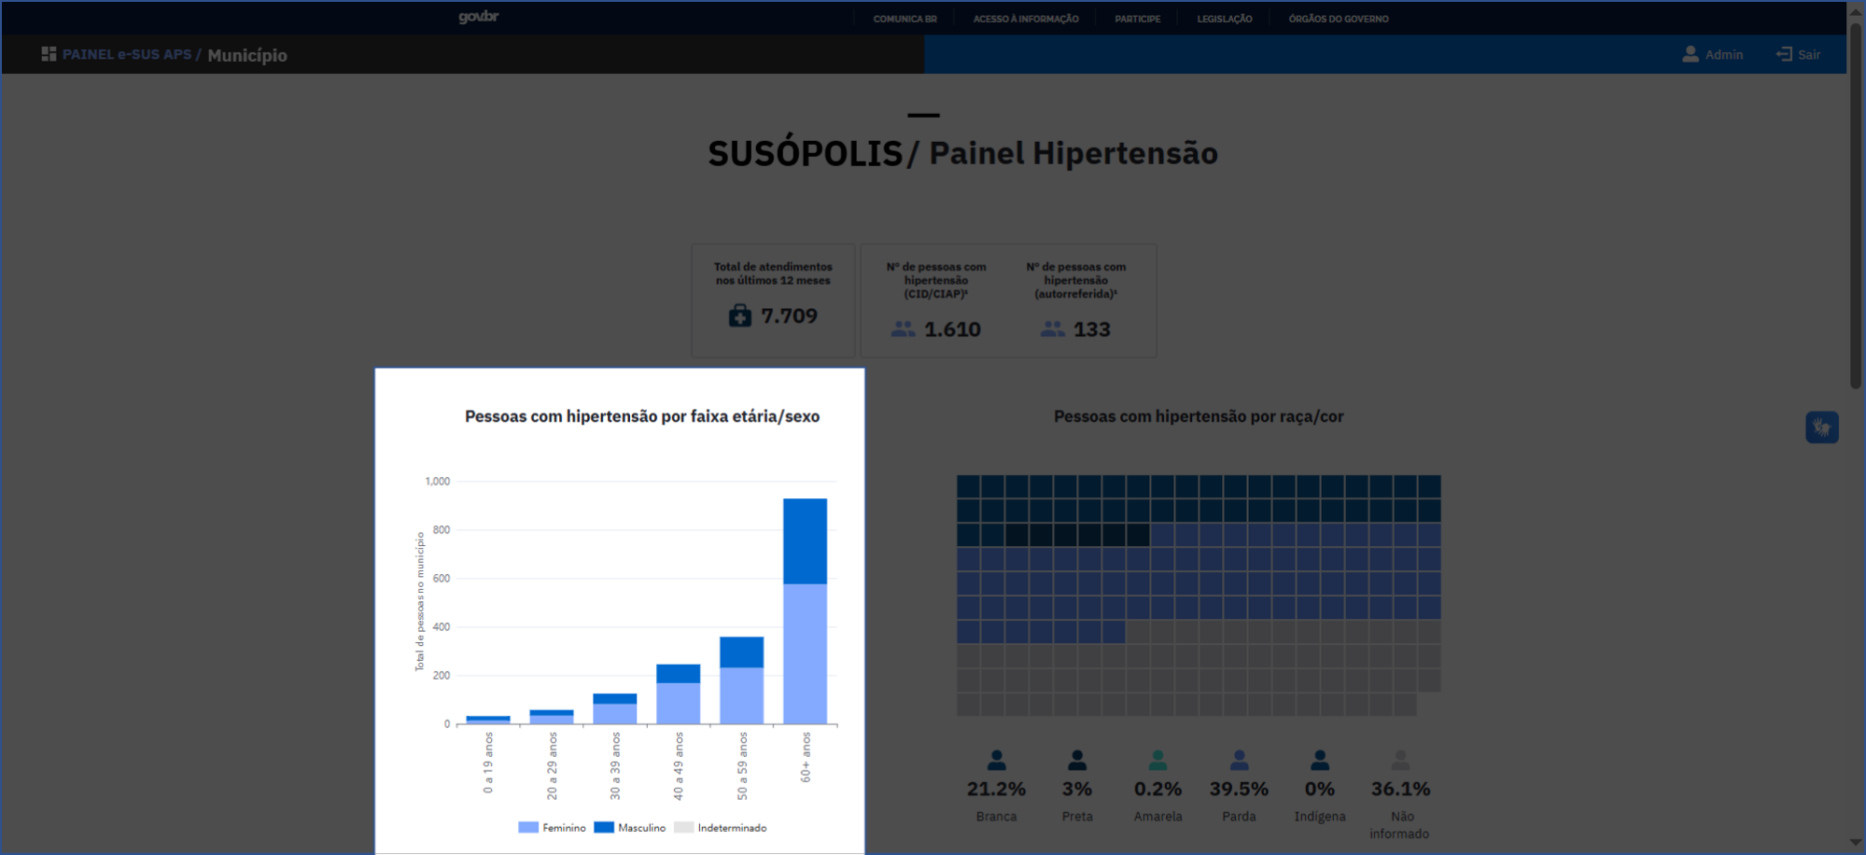Open the Legislação link
Viewport: 1866px width, 855px height.
click(1224, 19)
